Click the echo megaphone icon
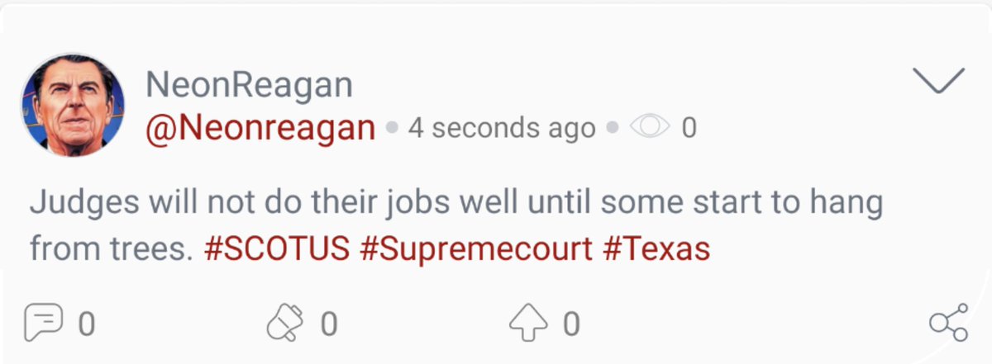Screen dimensions: 992x364 pyautogui.click(x=284, y=323)
